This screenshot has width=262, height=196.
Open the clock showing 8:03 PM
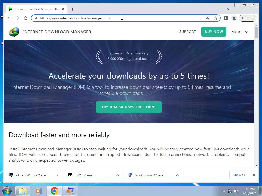click(249, 191)
